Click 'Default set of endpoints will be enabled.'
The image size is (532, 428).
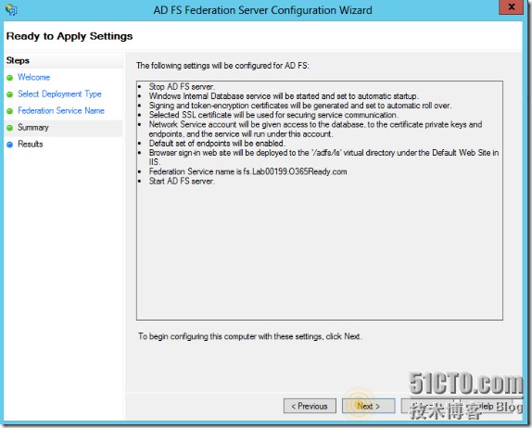[x=217, y=144]
